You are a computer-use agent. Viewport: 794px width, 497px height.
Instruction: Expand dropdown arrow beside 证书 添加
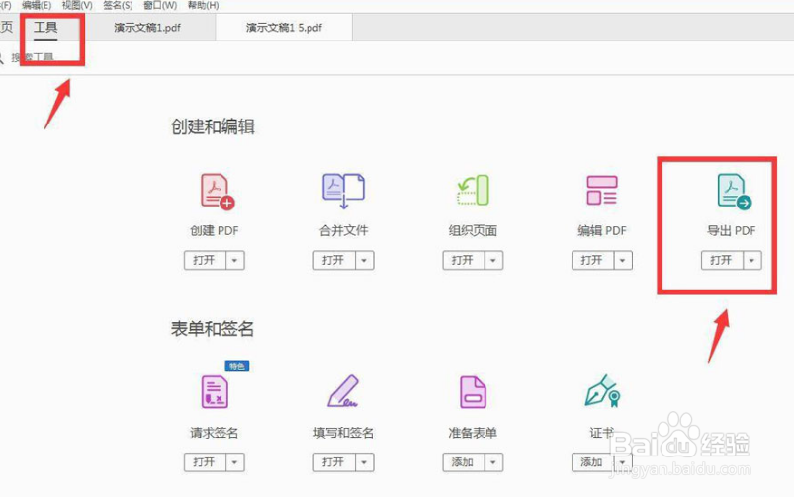(x=623, y=462)
